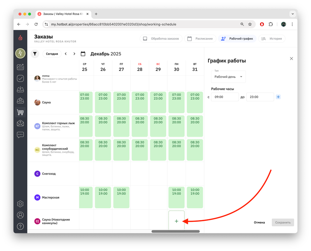The width and height of the screenshot is (311, 251).
Task: Select Сауна (Новогодние каникулы) row label
Action: (x=56, y=221)
